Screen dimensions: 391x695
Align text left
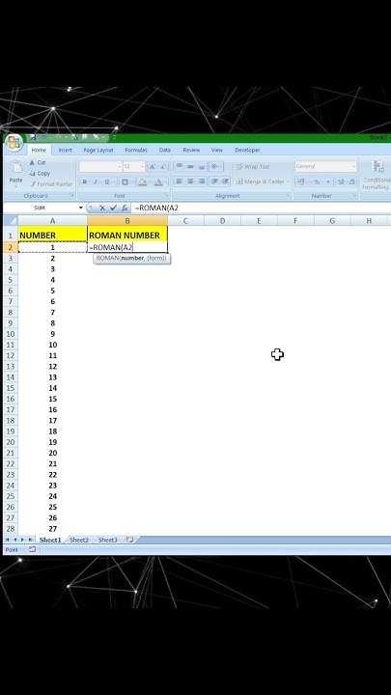(180, 181)
